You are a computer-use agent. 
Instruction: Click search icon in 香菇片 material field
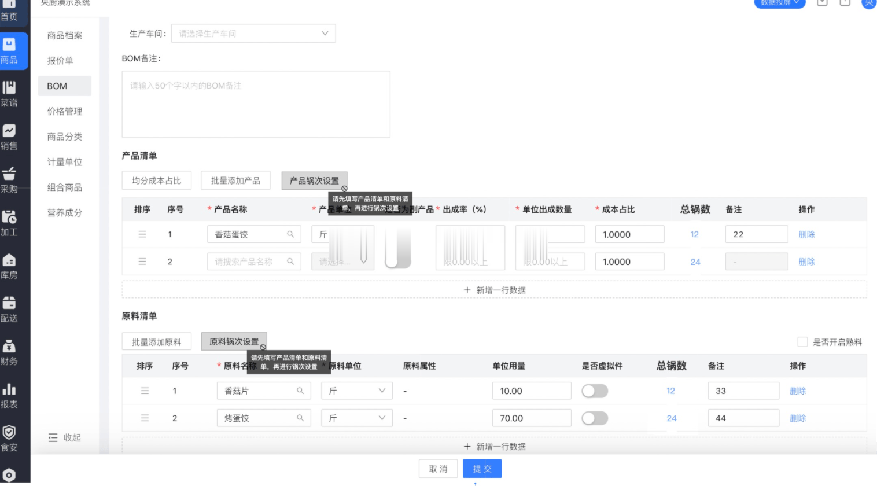click(x=300, y=391)
